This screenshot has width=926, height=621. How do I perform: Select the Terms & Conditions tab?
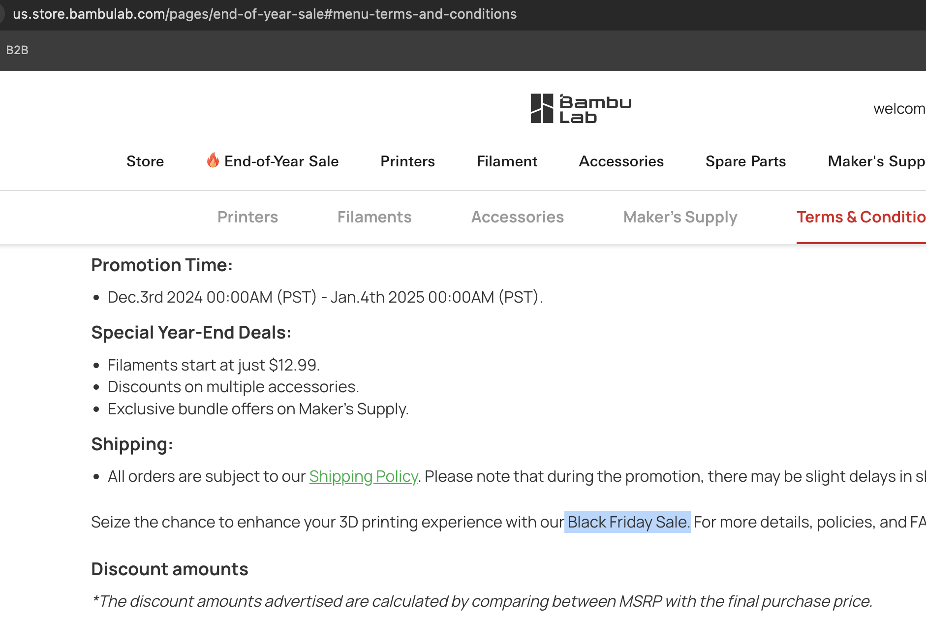click(x=861, y=217)
